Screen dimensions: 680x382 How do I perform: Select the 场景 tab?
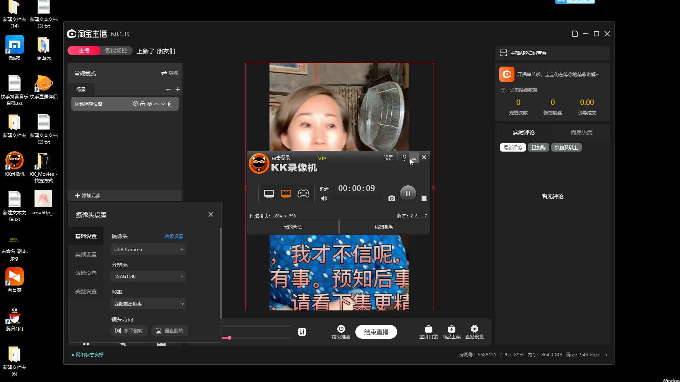81,89
